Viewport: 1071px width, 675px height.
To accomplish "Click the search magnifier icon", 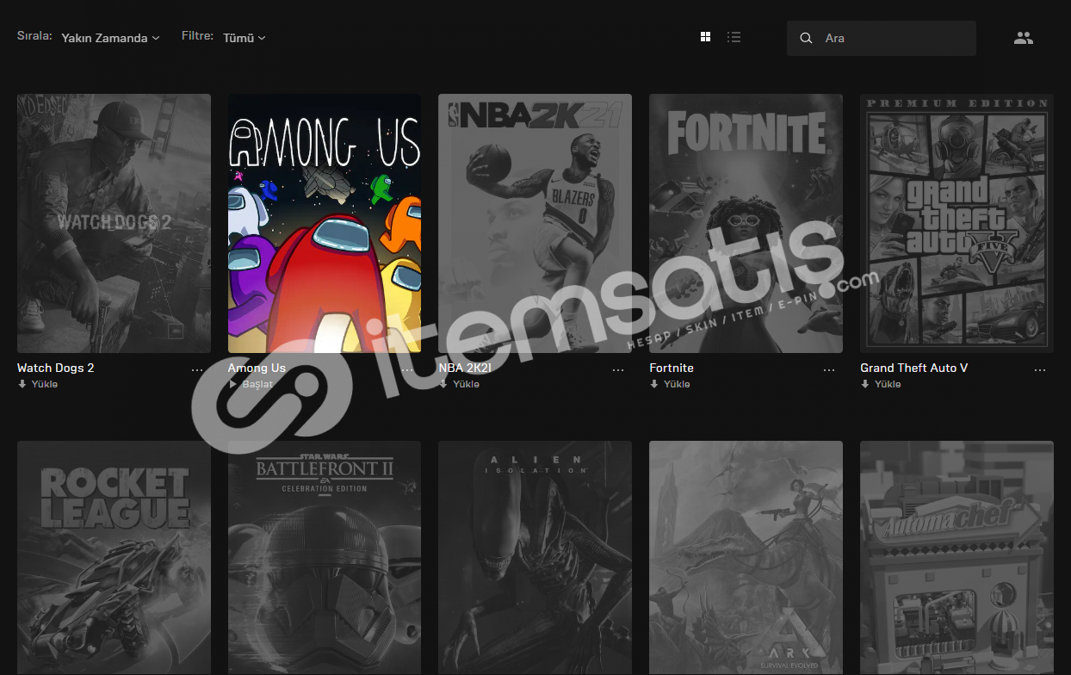I will pos(806,38).
